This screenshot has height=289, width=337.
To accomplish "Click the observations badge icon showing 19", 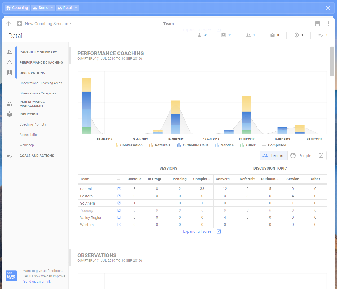I will tap(224, 35).
